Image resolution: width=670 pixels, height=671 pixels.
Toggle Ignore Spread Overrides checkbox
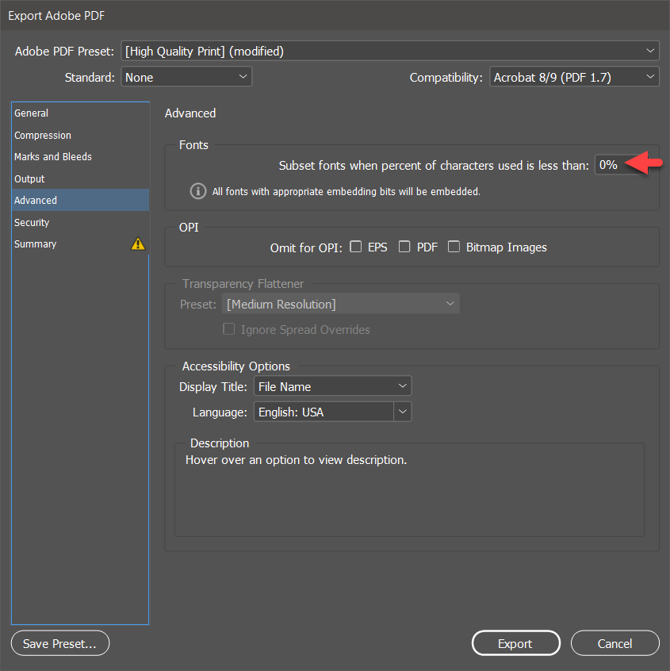(x=229, y=329)
